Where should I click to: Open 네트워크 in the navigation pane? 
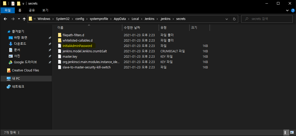pos(18,87)
